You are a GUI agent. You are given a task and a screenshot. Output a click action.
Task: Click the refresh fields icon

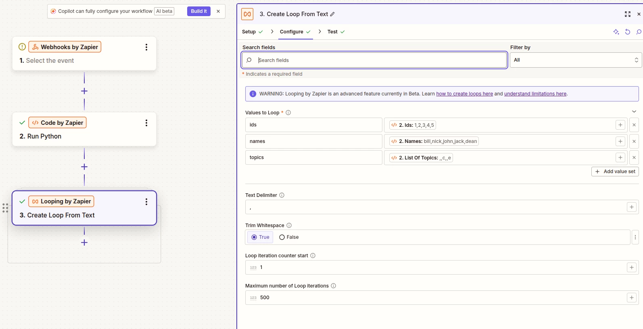[628, 32]
